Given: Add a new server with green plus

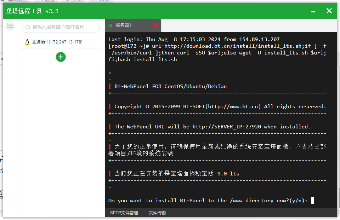Looking at the screenshot, I should click(x=61, y=57).
